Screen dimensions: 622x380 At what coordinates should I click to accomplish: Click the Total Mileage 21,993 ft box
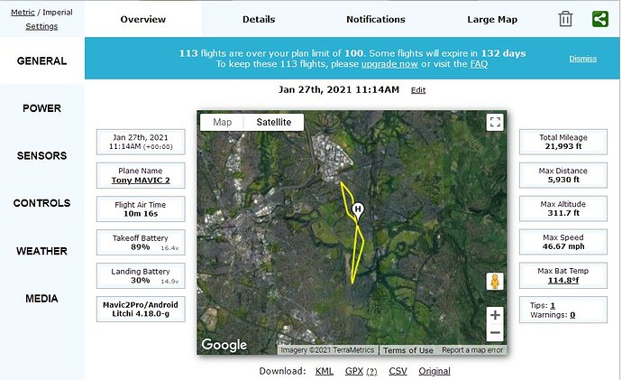(563, 142)
